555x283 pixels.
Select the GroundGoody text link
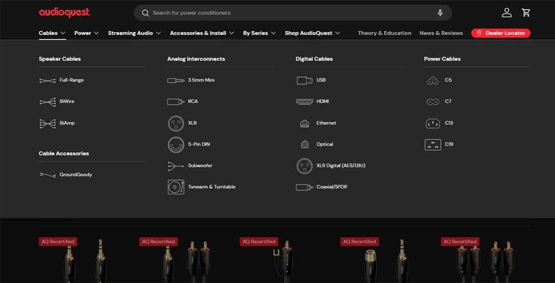tap(75, 174)
